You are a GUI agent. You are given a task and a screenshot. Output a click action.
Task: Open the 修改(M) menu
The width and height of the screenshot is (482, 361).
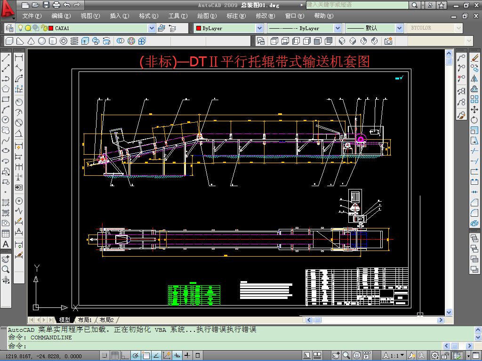[x=265, y=16]
